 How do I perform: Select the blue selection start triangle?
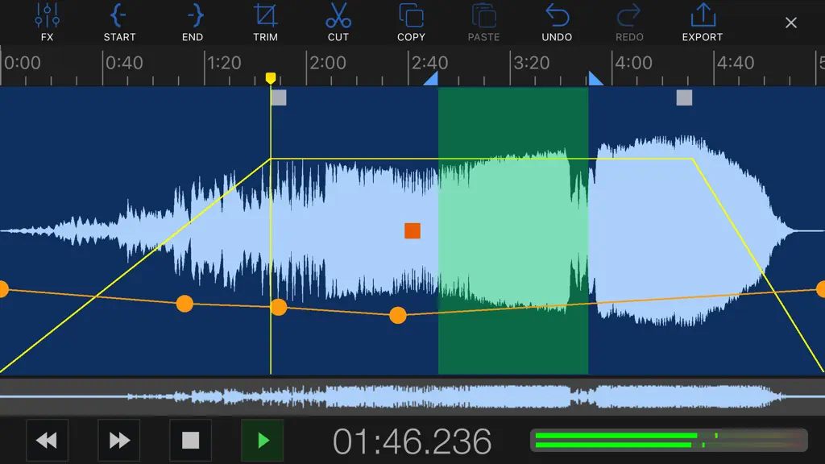(x=432, y=80)
